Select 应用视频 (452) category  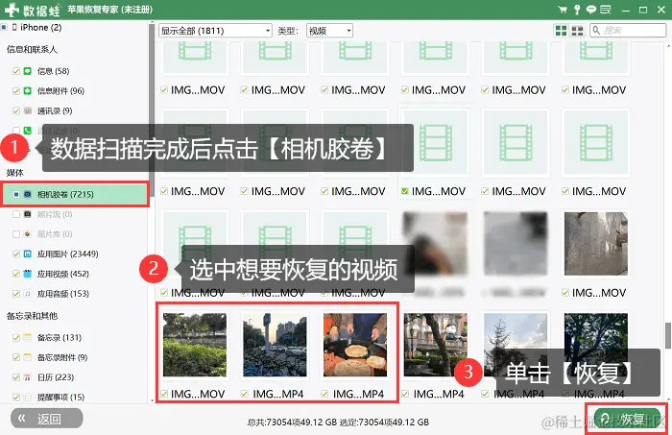pyautogui.click(x=63, y=274)
